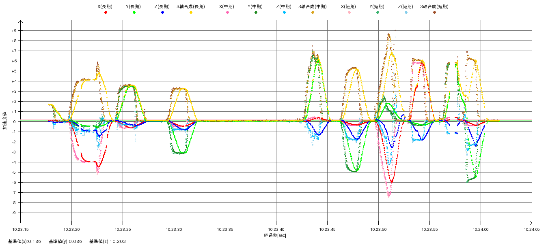Click the green Y(長期) legend dot
Screen dimensions: 548x247
pos(134,13)
